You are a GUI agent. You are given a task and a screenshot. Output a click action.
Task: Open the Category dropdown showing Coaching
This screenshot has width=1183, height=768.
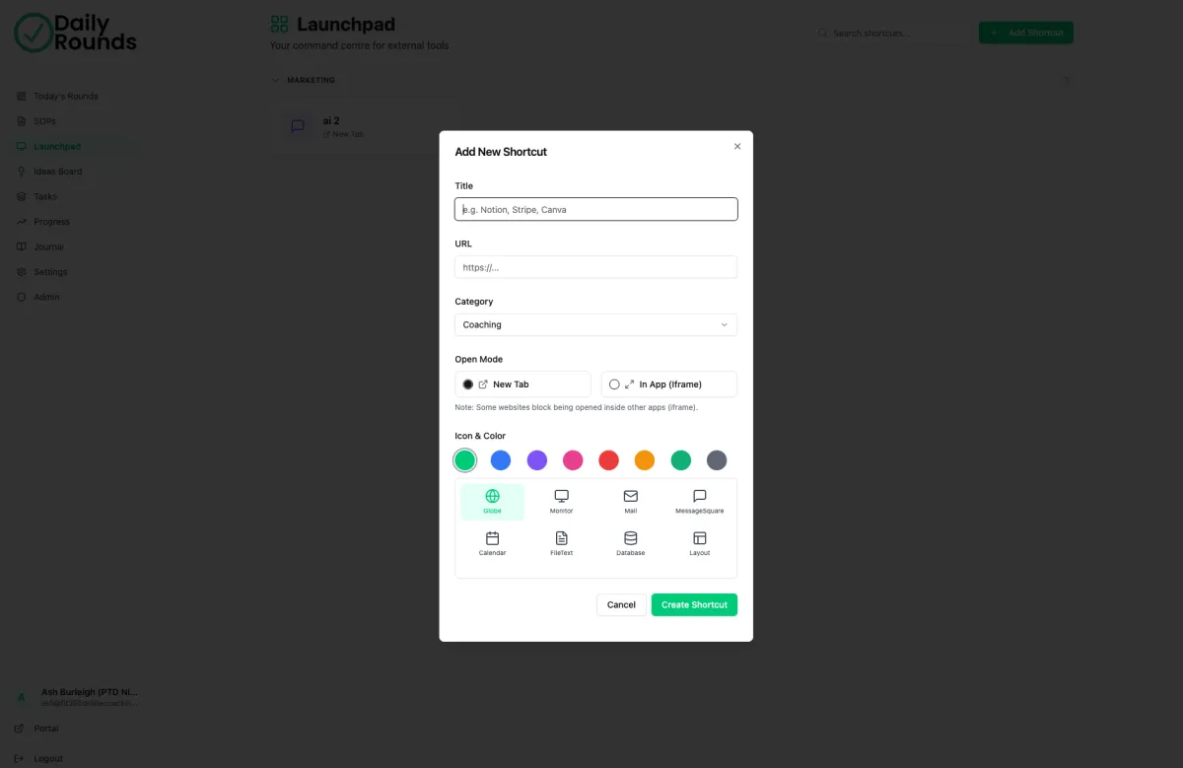point(595,324)
